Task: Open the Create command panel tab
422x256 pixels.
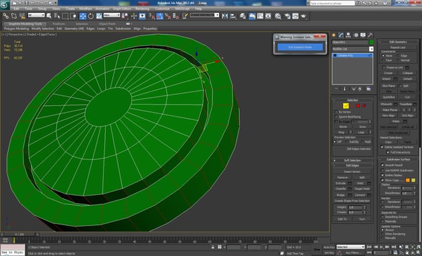Action: tap(334, 35)
